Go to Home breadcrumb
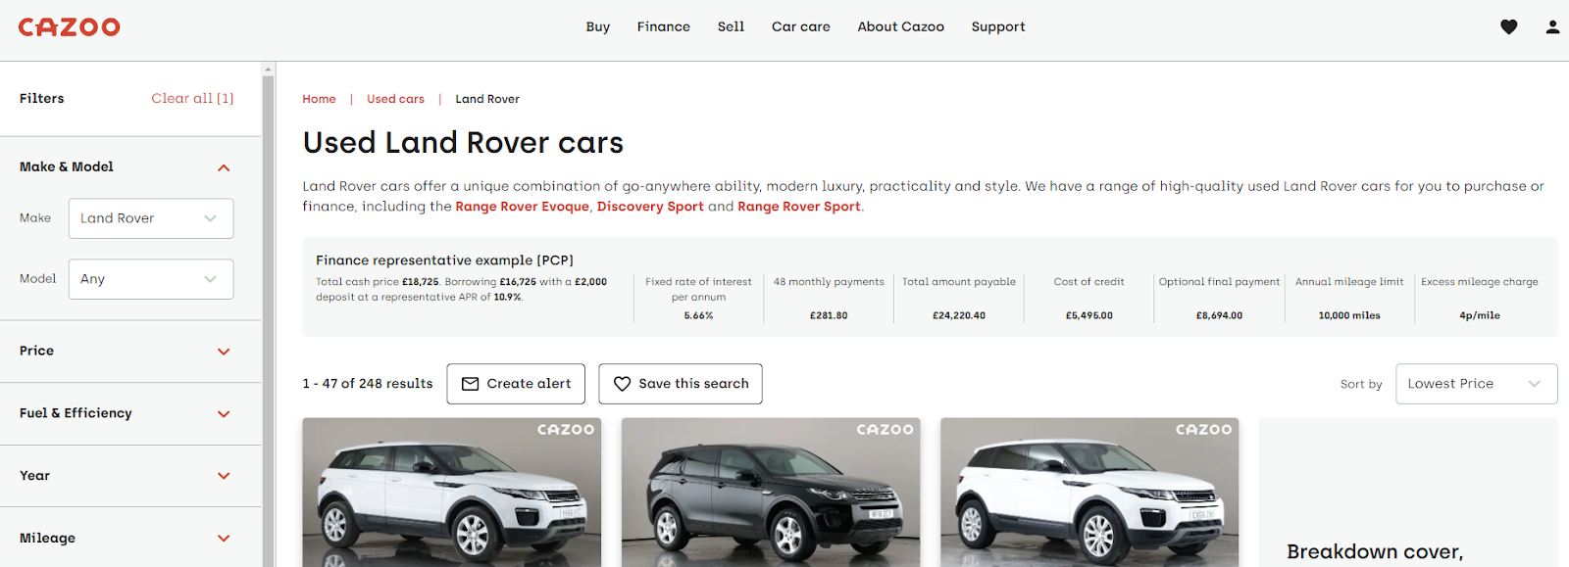The image size is (1569, 567). pyautogui.click(x=319, y=99)
